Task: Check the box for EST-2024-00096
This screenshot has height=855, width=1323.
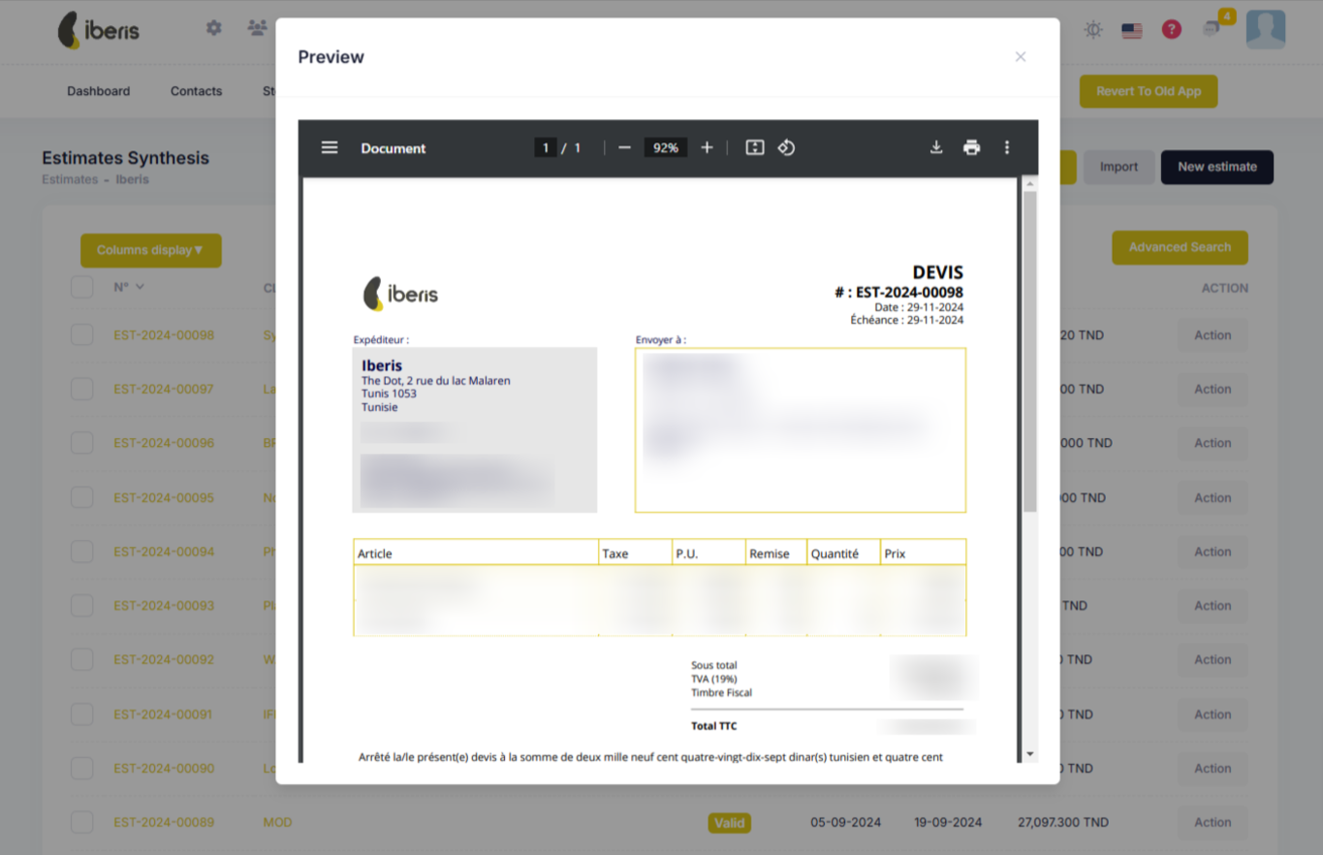Action: (x=82, y=443)
